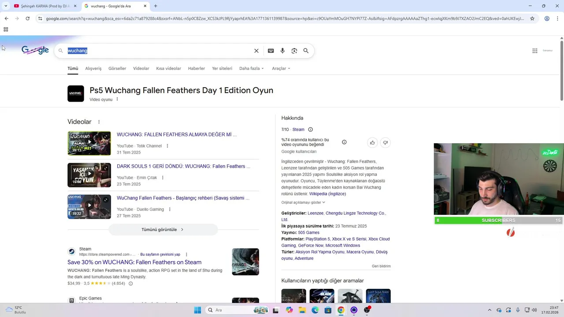Expand the Araçlar dropdown

(281, 69)
